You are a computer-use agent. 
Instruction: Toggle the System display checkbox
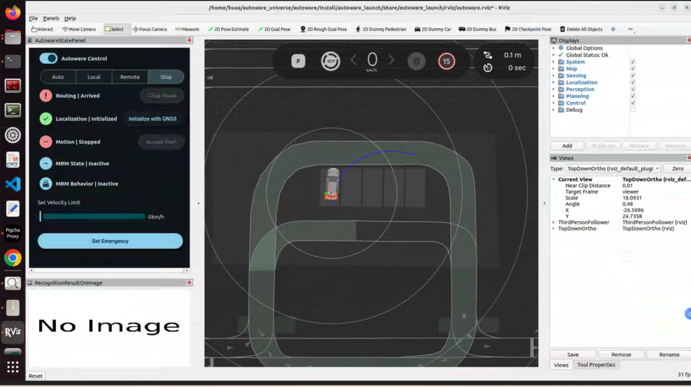(x=633, y=61)
